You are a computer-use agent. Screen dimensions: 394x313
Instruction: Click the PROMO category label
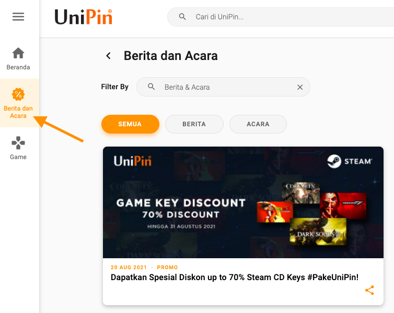(x=167, y=267)
